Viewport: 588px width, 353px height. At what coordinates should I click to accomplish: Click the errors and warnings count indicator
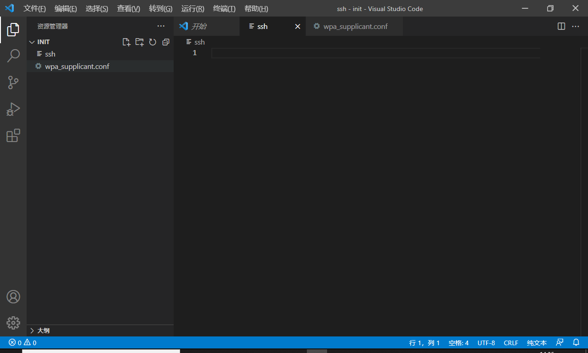(23, 342)
